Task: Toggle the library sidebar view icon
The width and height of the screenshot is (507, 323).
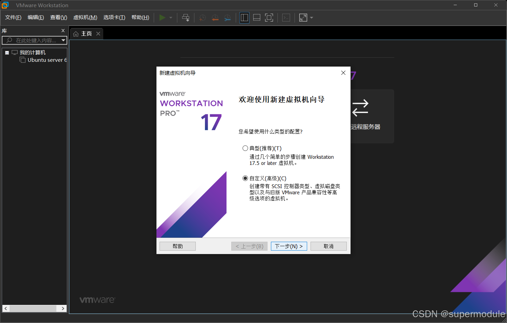Action: [244, 18]
